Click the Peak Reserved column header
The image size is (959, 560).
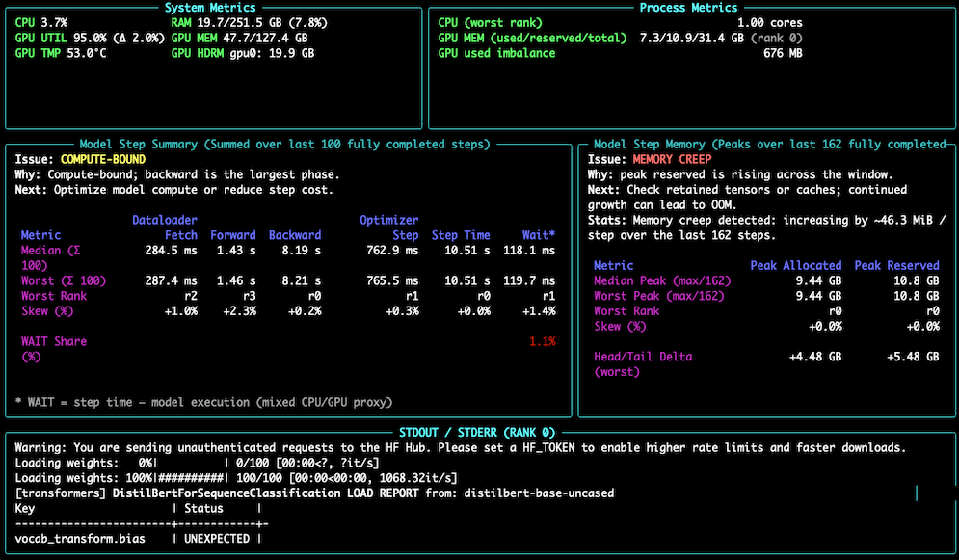tap(896, 266)
